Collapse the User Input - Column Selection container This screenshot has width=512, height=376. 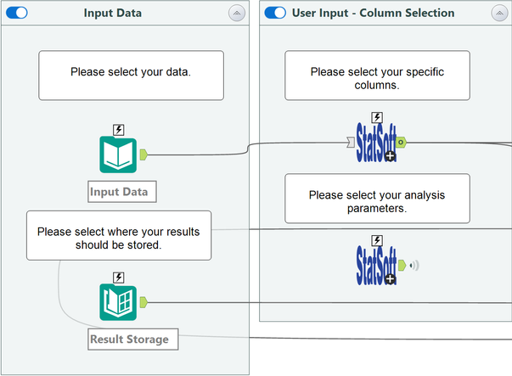coord(499,14)
